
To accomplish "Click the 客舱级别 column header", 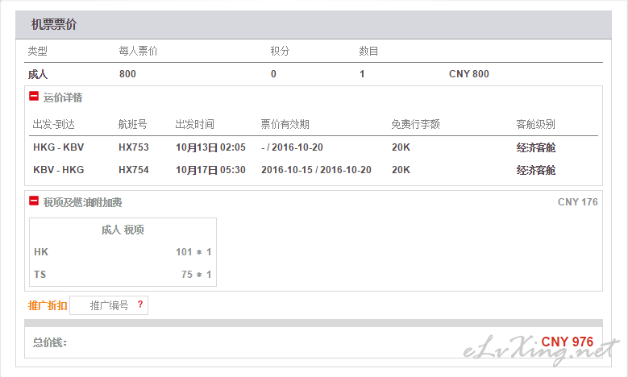I will coord(535,124).
